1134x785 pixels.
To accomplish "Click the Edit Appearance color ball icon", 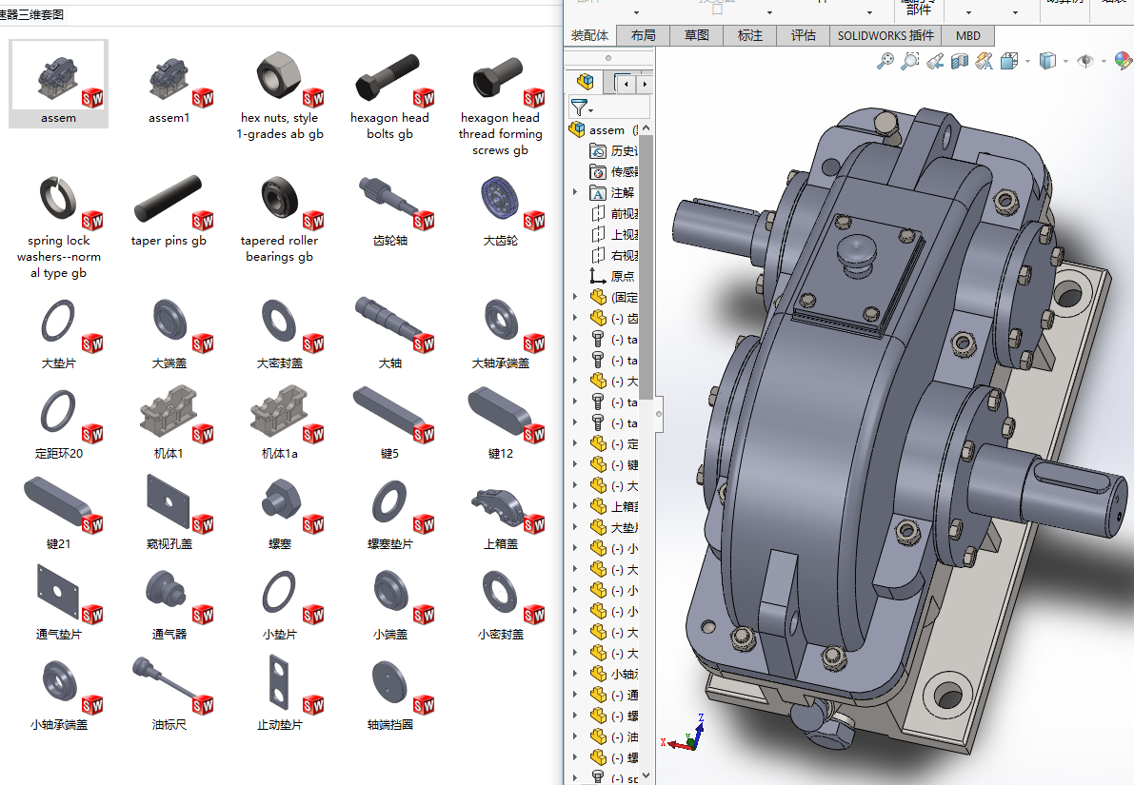I will [x=1123, y=61].
